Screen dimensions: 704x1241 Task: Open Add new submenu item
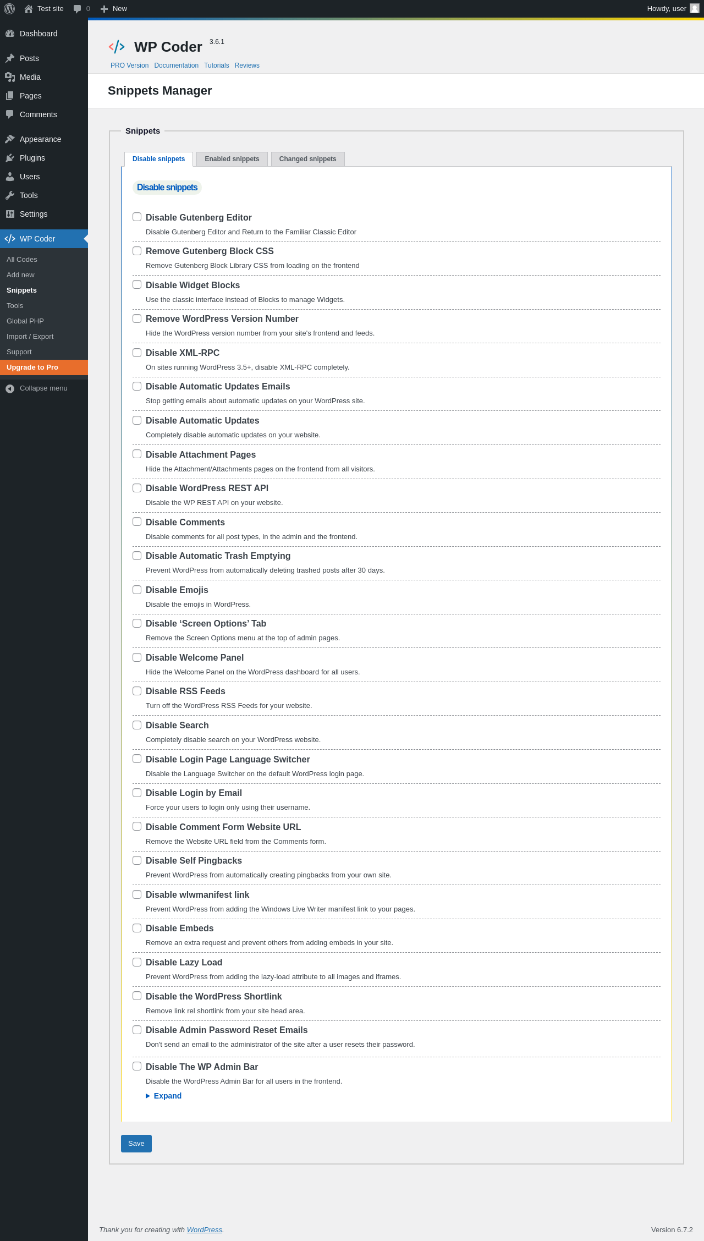click(x=20, y=275)
